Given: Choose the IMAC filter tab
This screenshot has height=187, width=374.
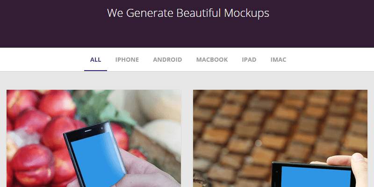Looking at the screenshot, I should click(278, 59).
